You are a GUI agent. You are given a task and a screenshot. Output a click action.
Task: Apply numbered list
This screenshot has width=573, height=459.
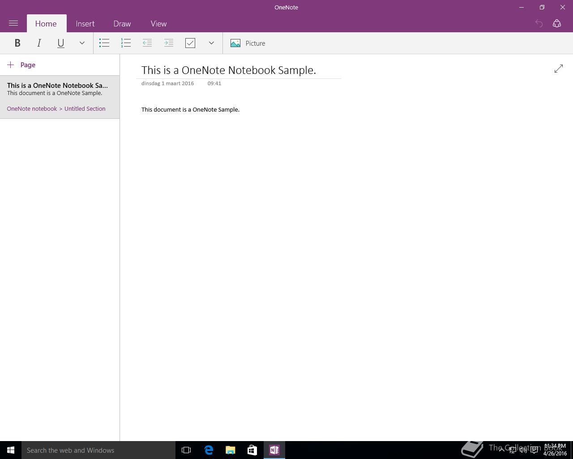click(x=126, y=43)
